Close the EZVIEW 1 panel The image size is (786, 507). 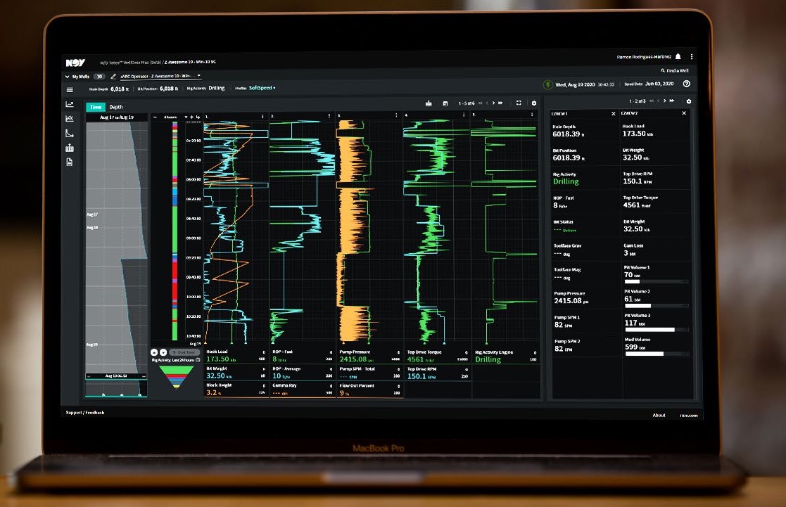613,113
